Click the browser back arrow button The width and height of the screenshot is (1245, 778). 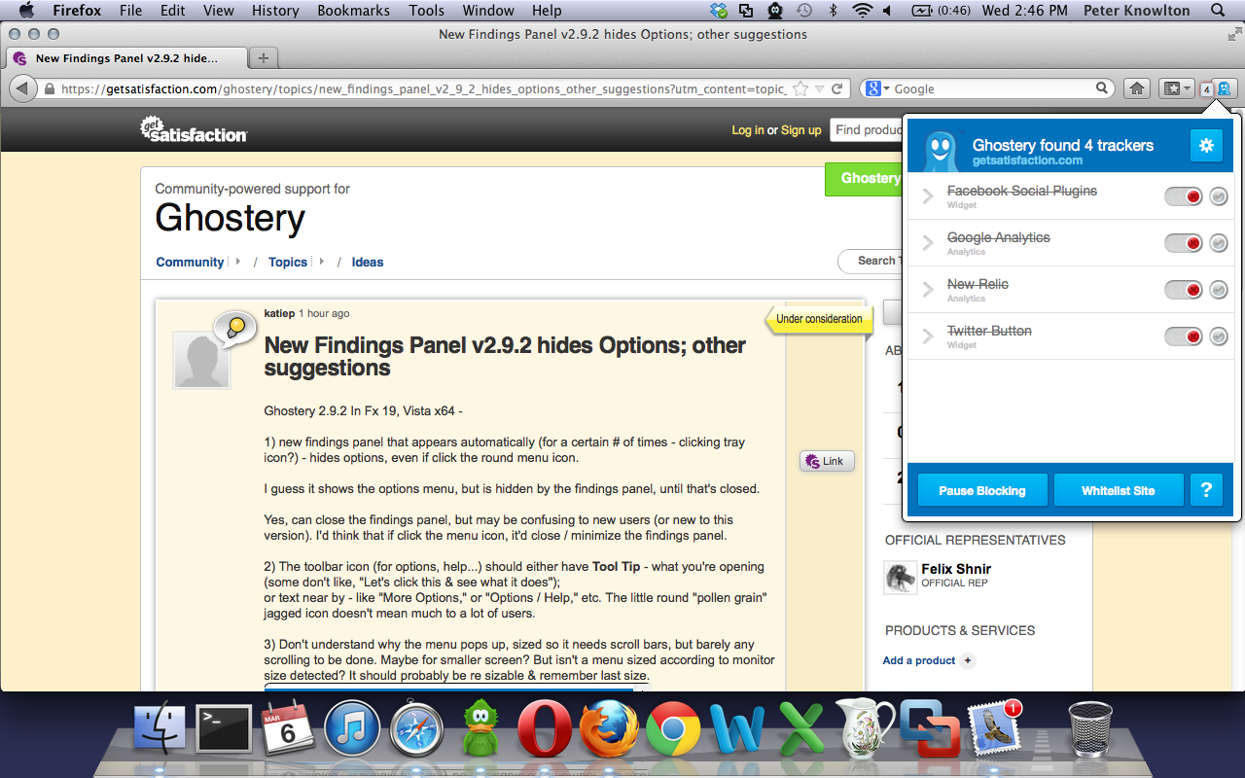click(x=22, y=88)
